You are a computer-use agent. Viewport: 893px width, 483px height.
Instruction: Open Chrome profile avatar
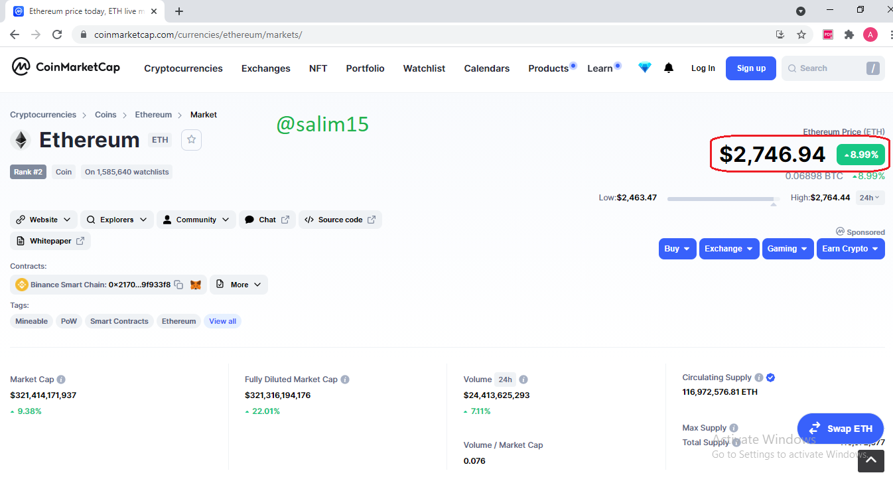870,34
